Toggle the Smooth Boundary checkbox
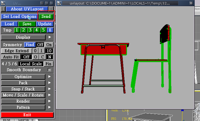The width and height of the screenshot is (200, 121). pos(49,70)
